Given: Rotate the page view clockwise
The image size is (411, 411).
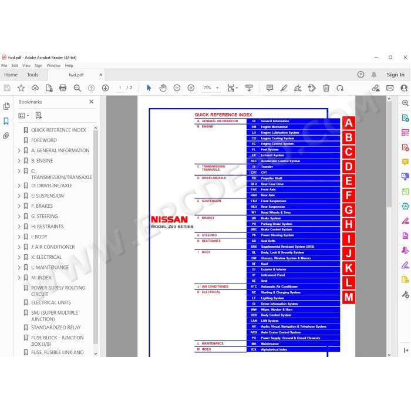Looking at the screenshot, I should 340,88.
